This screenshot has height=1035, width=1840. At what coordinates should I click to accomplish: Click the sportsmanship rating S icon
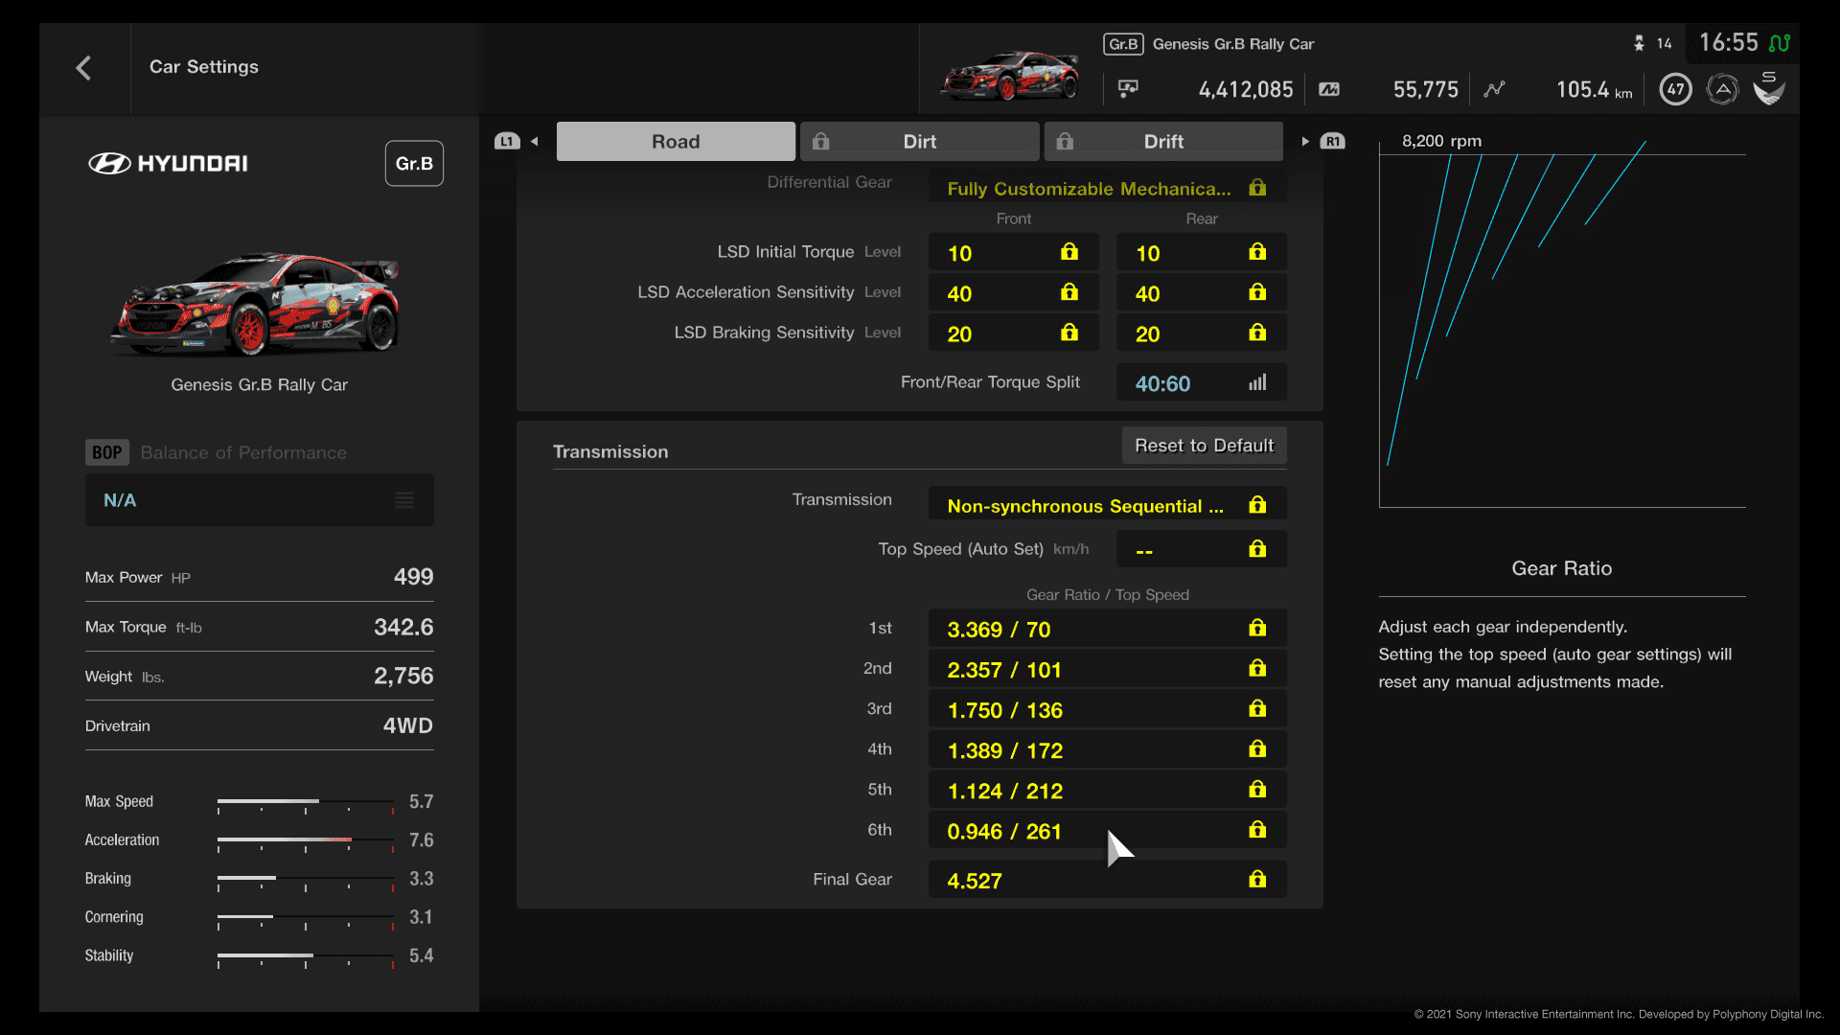pos(1769,88)
